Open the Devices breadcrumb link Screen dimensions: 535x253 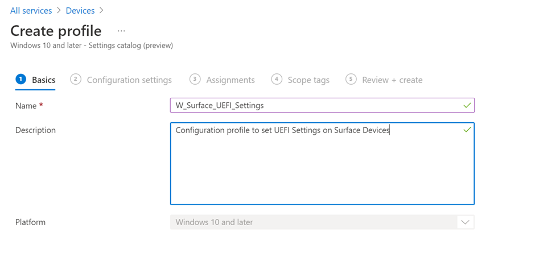pyautogui.click(x=80, y=11)
